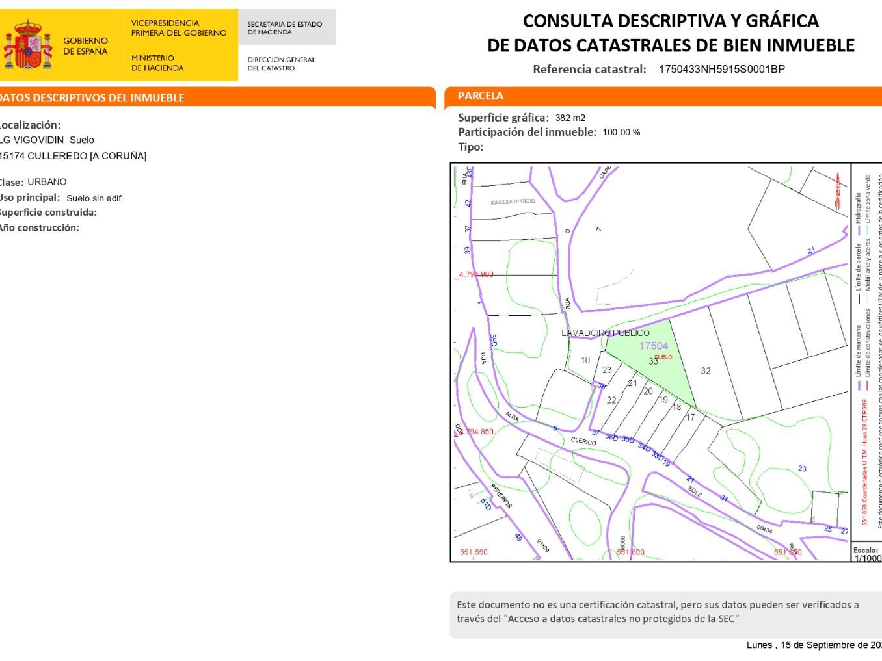Click the Localización label
Viewport: 882px width, 661px height.
pos(30,125)
